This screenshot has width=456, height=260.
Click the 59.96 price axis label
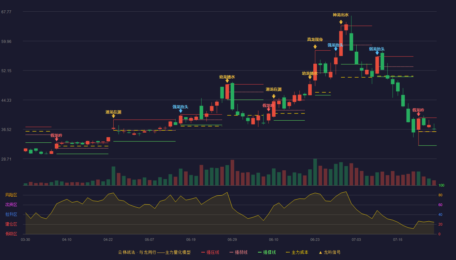pyautogui.click(x=6, y=41)
